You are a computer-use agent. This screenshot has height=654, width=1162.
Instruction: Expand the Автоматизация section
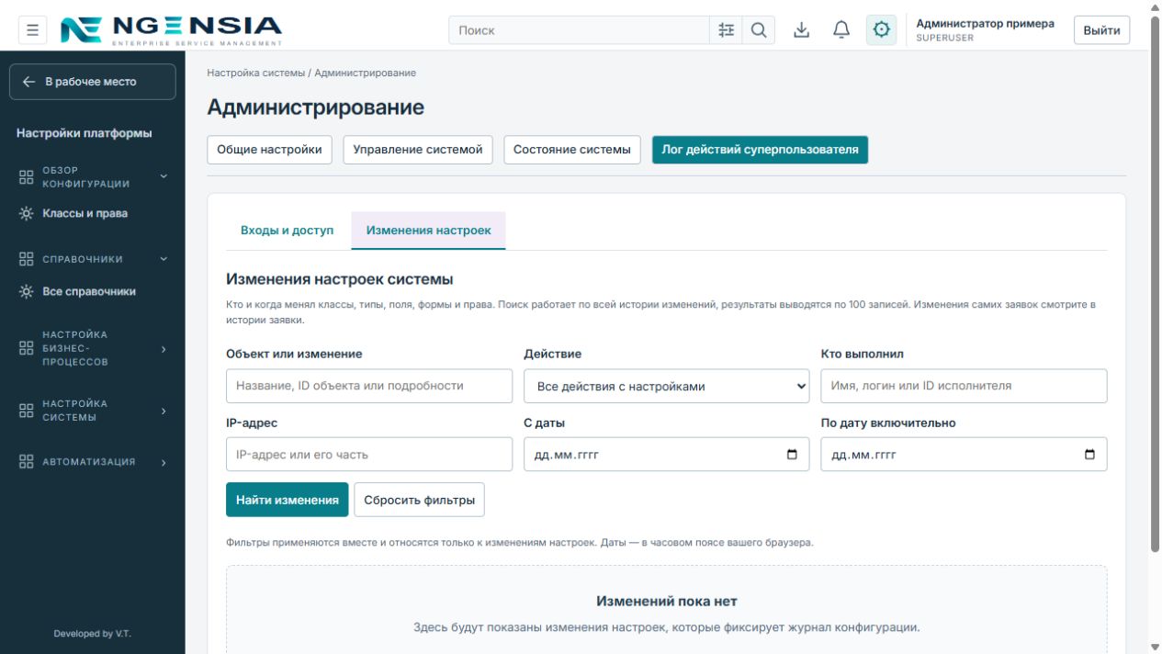[x=164, y=463]
